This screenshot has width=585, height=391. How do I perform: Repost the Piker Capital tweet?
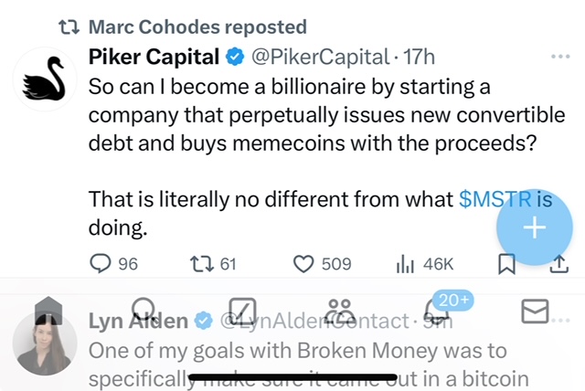point(200,264)
